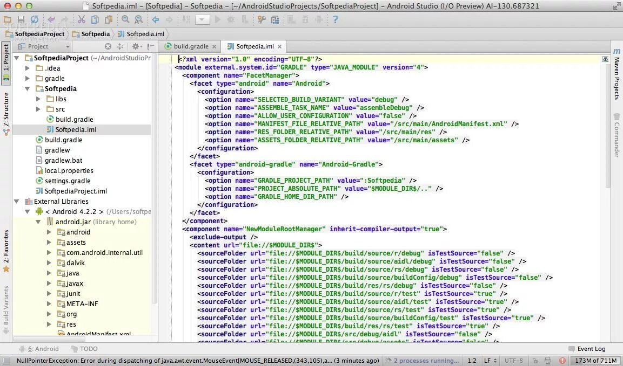Screen dimensions: 623x366
Task: Click the Open folder toolbar icon
Action: (7, 19)
